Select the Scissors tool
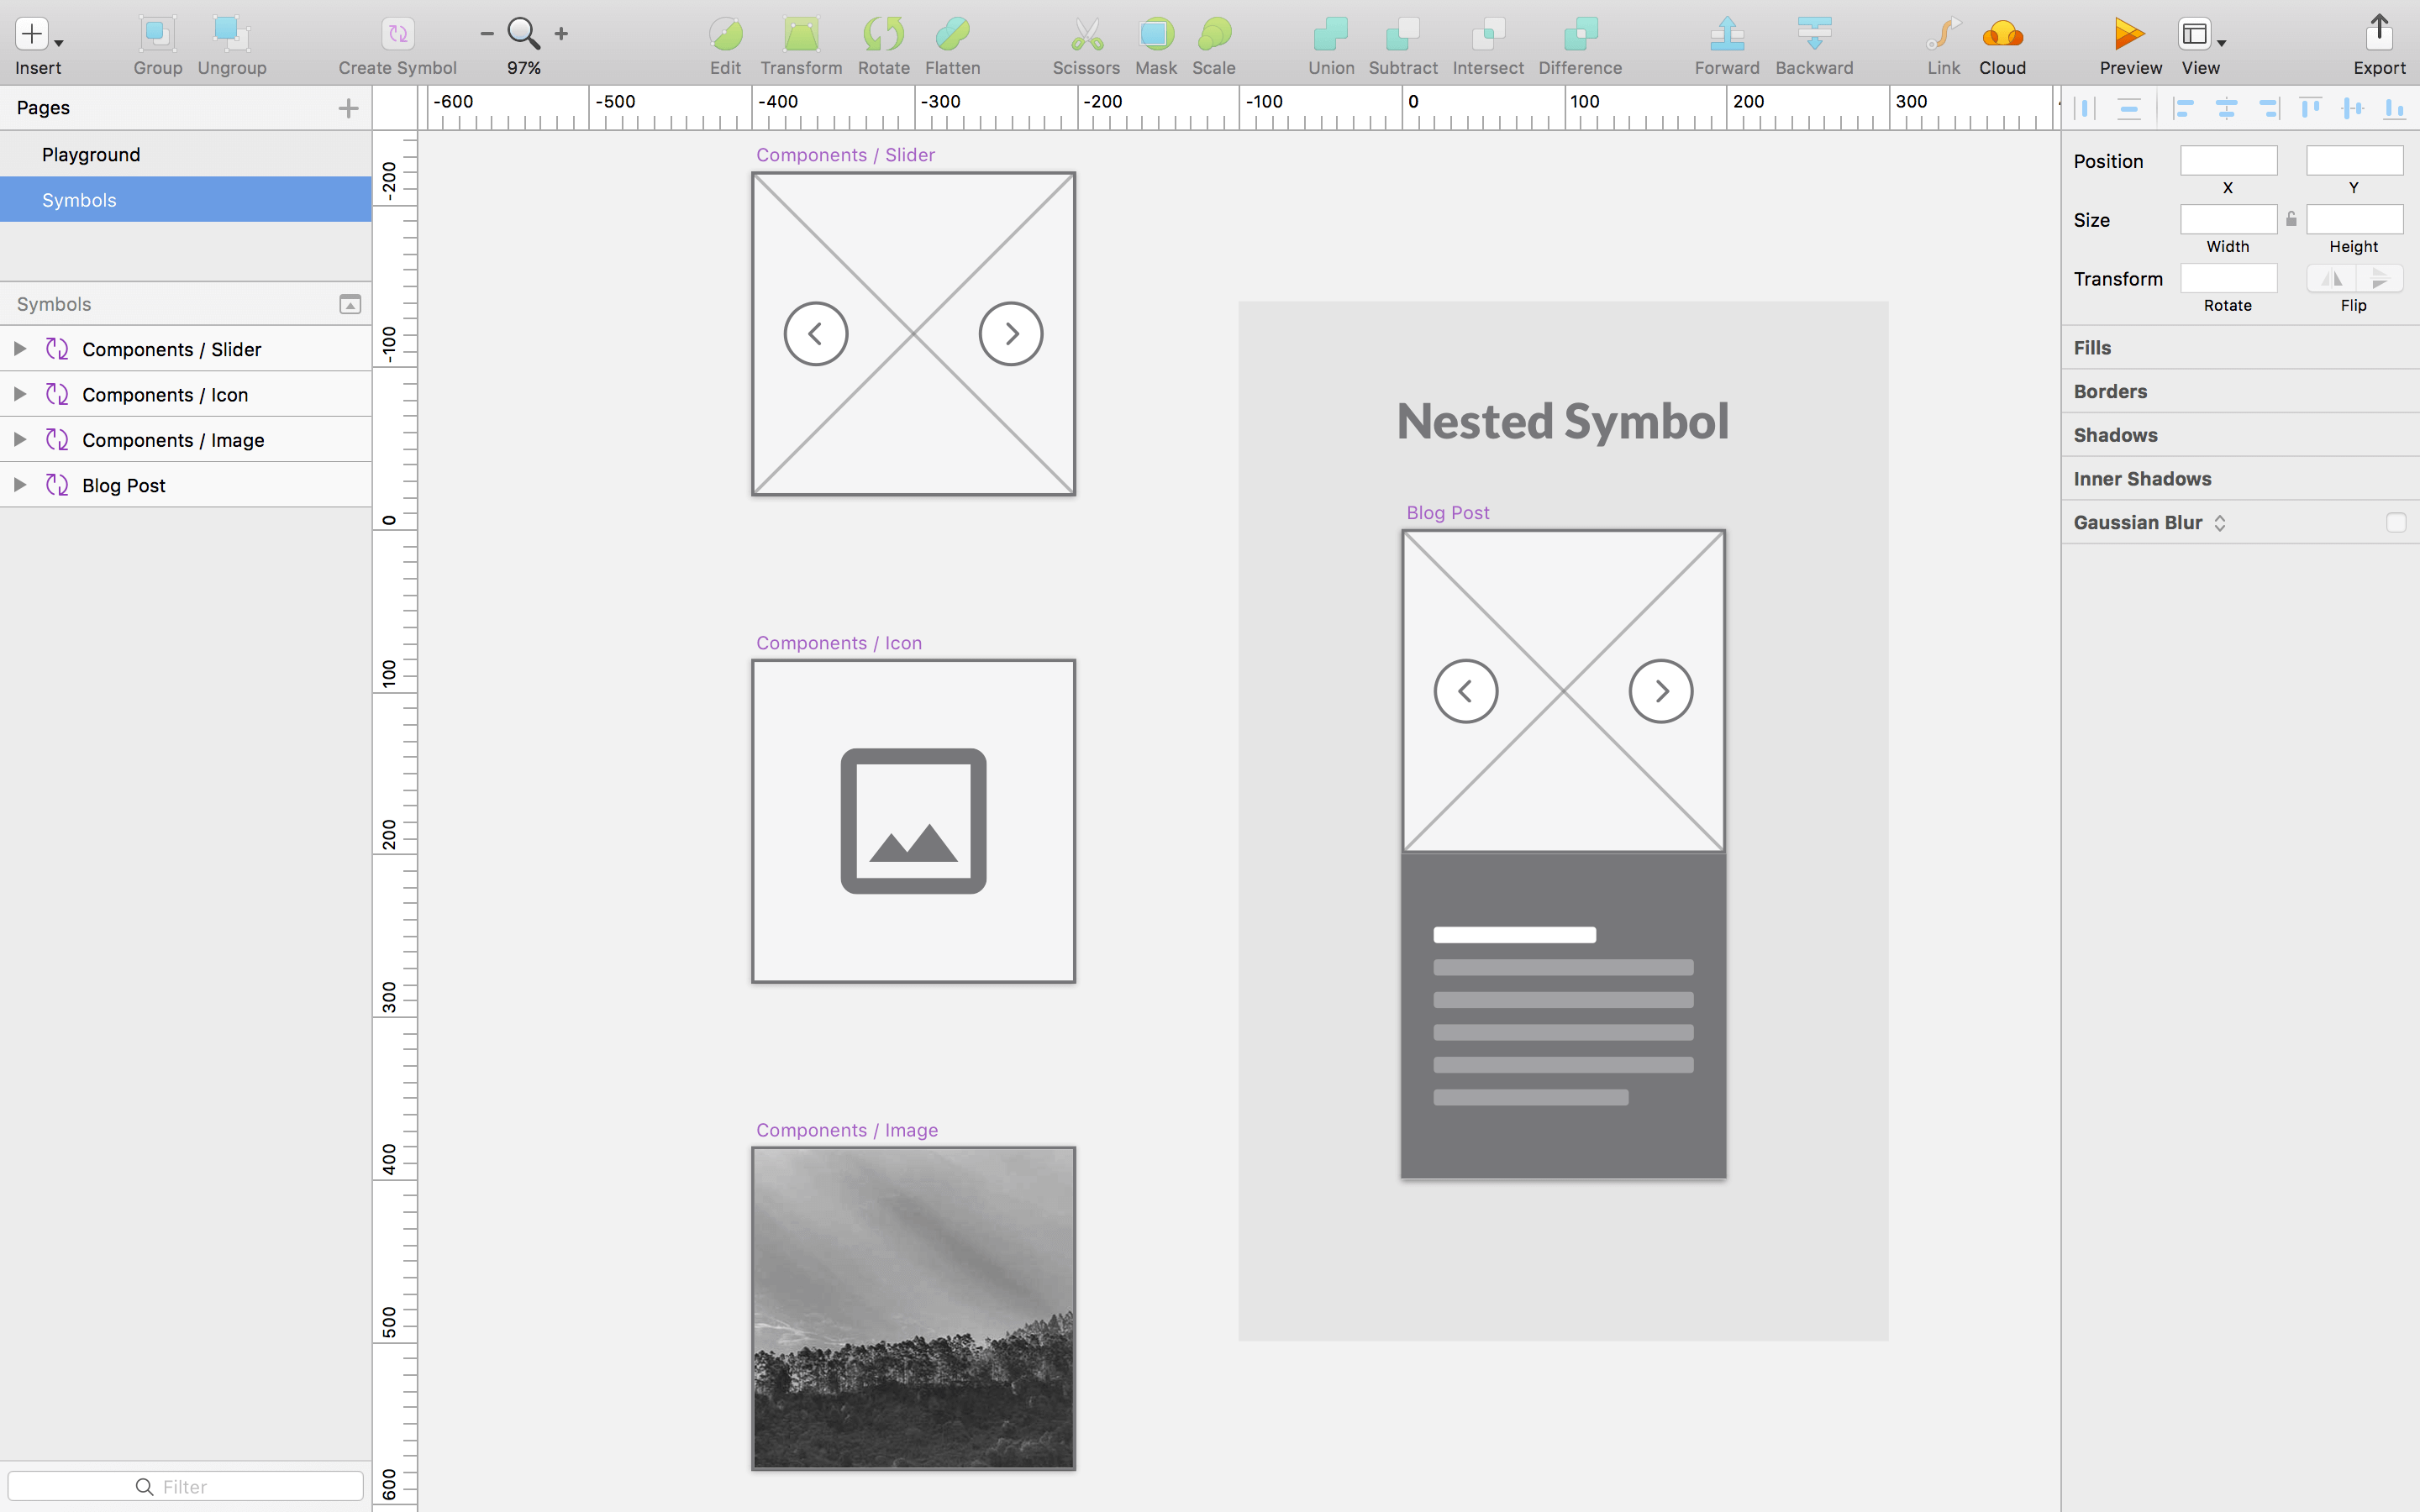This screenshot has height=1512, width=2420. (x=1086, y=35)
